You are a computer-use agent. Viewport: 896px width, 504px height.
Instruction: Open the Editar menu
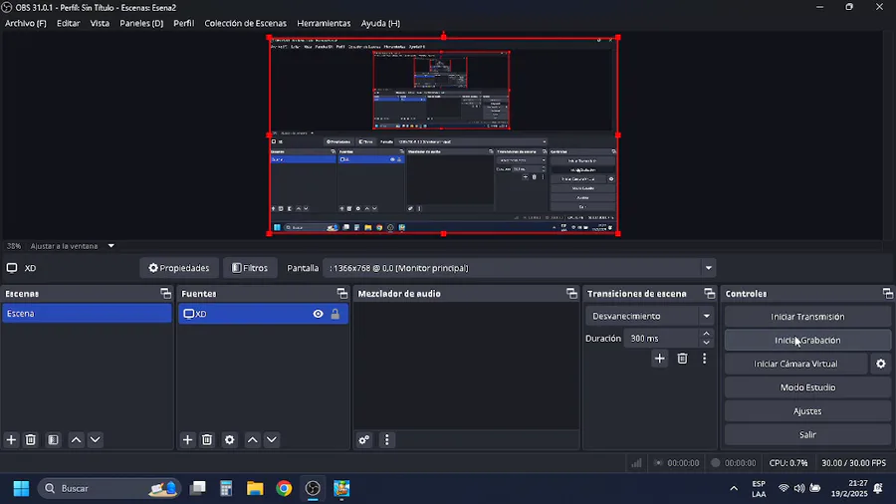point(68,24)
